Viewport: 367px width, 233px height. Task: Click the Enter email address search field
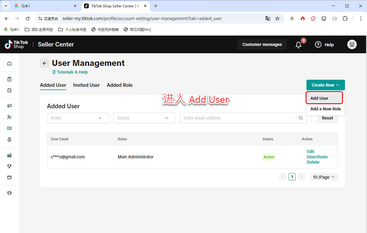pyautogui.click(x=238, y=118)
